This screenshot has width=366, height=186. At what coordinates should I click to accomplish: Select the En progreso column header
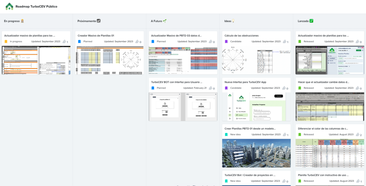point(14,21)
